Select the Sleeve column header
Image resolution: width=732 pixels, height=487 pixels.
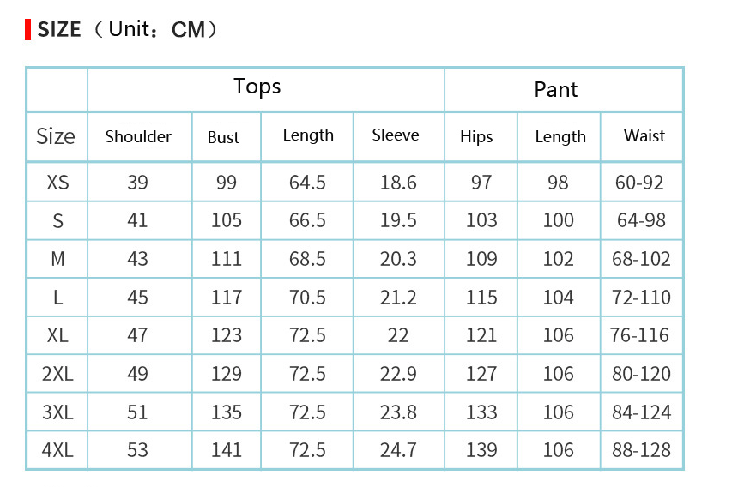coord(396,135)
